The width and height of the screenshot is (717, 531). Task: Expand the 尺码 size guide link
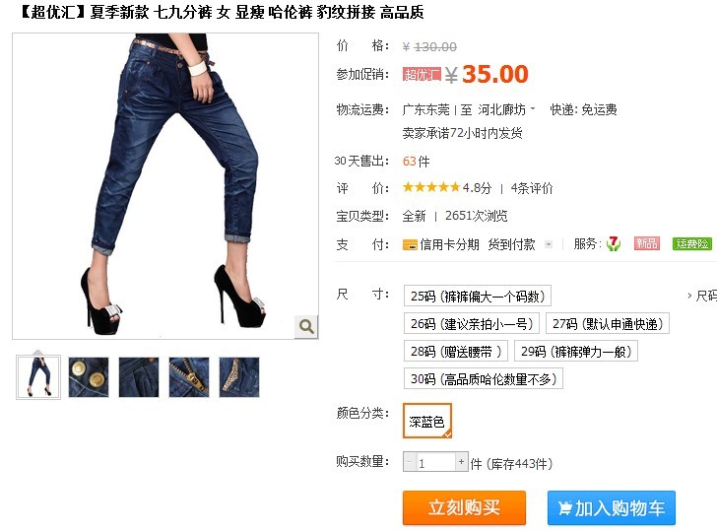click(x=702, y=296)
